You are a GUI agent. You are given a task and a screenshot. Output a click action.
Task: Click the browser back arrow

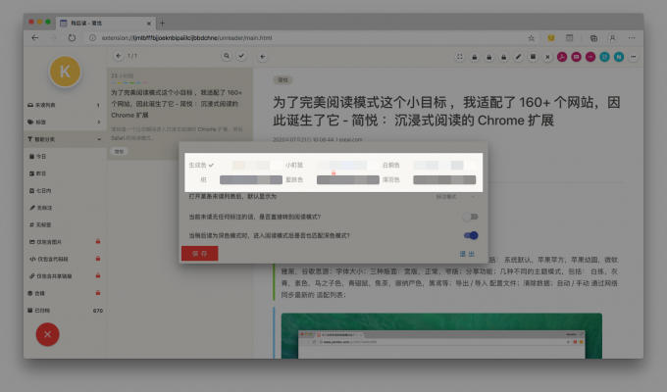(35, 38)
